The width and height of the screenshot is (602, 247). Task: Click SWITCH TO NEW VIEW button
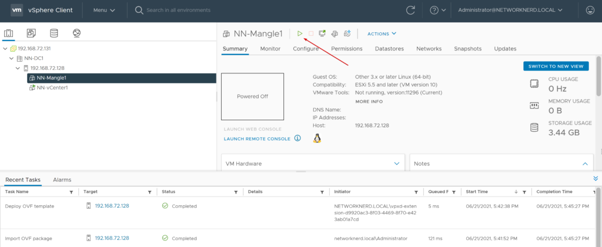pyautogui.click(x=556, y=66)
